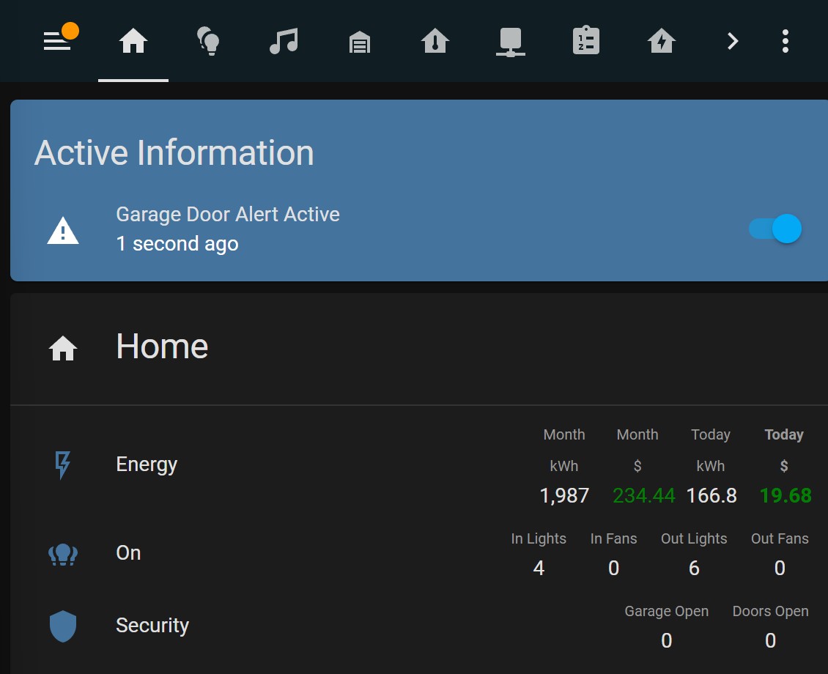Select the lights On row icon
828x674 pixels.
pos(63,554)
